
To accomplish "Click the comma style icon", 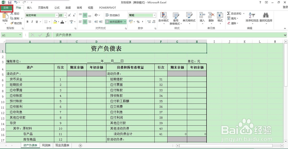I will click(143, 22).
